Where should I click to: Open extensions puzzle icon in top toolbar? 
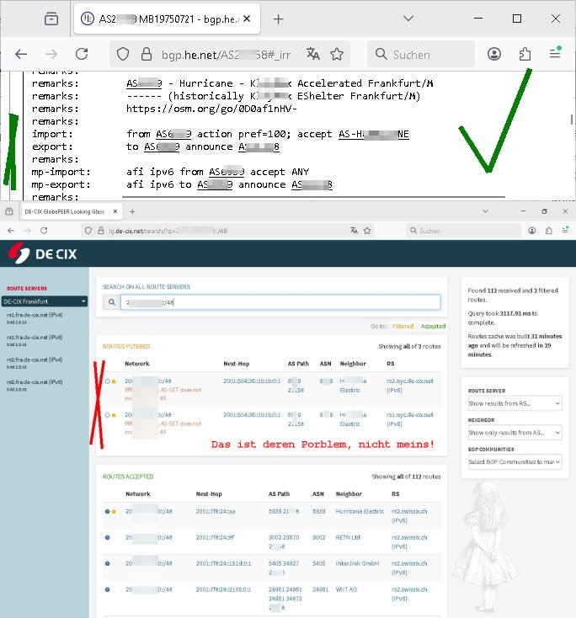(525, 54)
